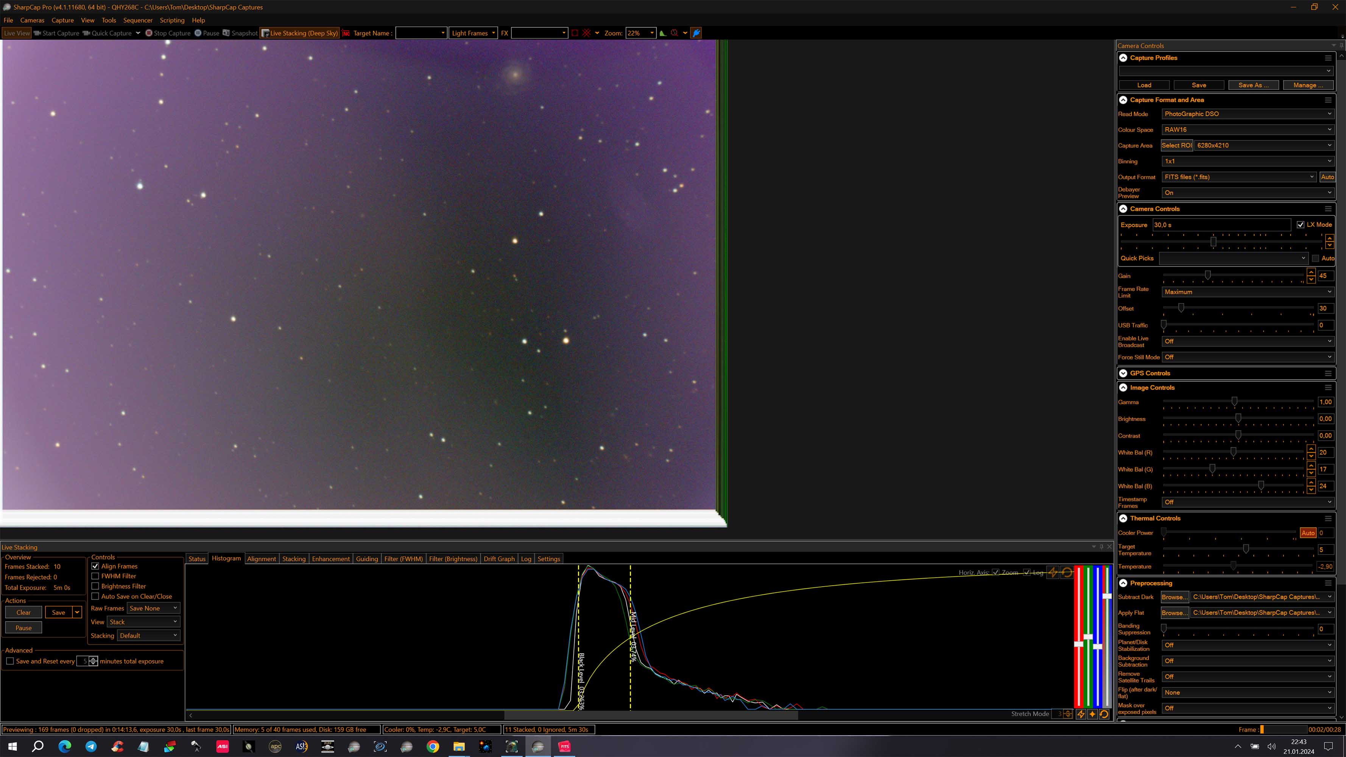Click the Start Capture toolbar button
Image resolution: width=1346 pixels, height=757 pixels.
tap(56, 33)
